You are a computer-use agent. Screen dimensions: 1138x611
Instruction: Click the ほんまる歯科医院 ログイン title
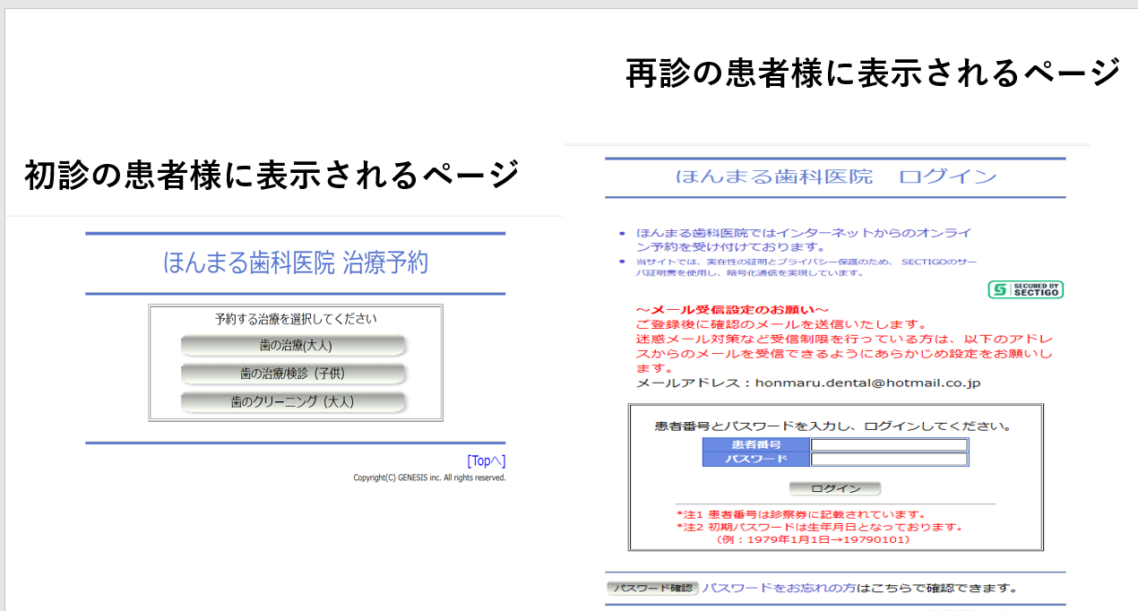pyautogui.click(x=835, y=176)
